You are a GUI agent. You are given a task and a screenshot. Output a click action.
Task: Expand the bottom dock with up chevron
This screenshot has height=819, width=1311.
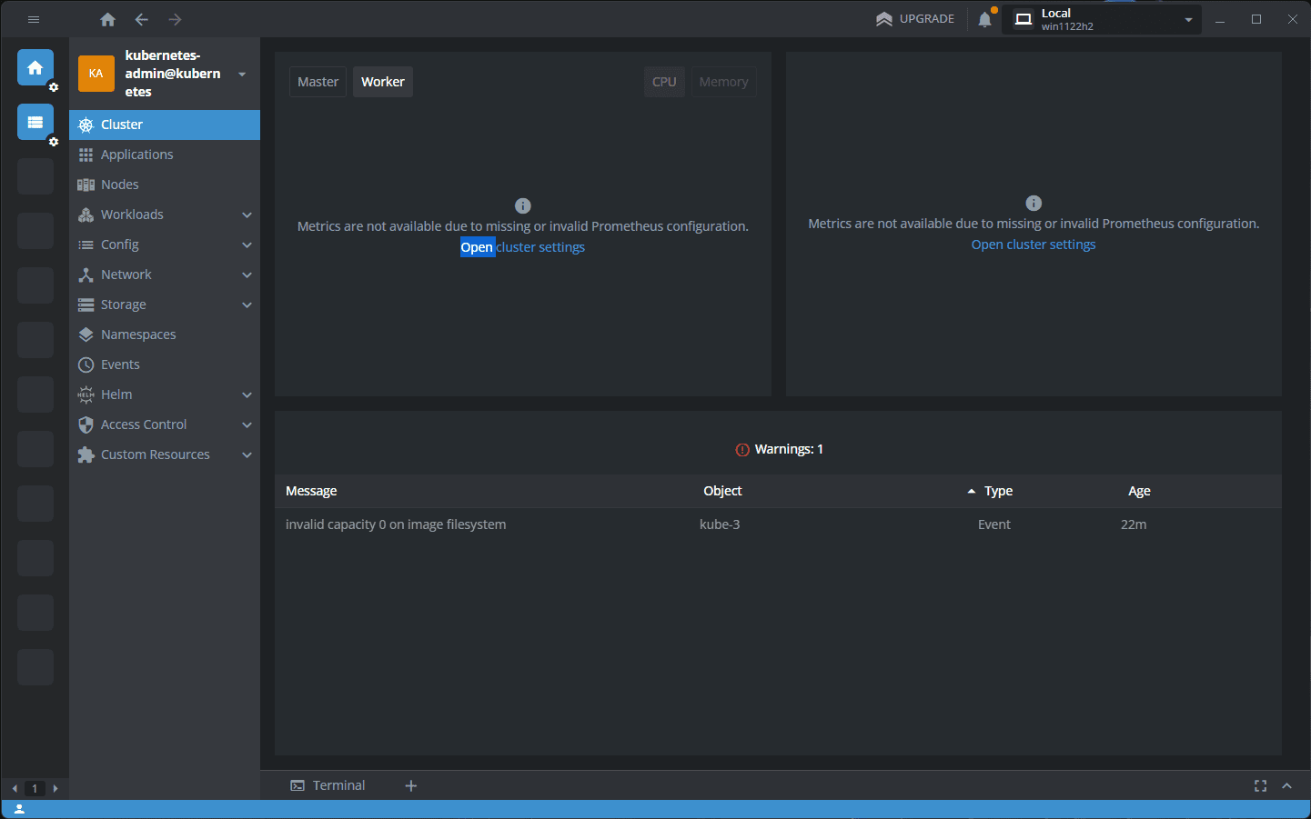tap(1286, 785)
